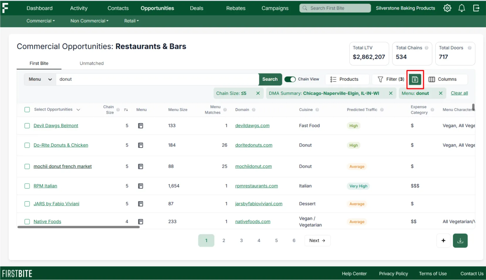Screen dimensions: 486x280
Task: Select the mochii donut french market checkbox
Action: point(27,166)
